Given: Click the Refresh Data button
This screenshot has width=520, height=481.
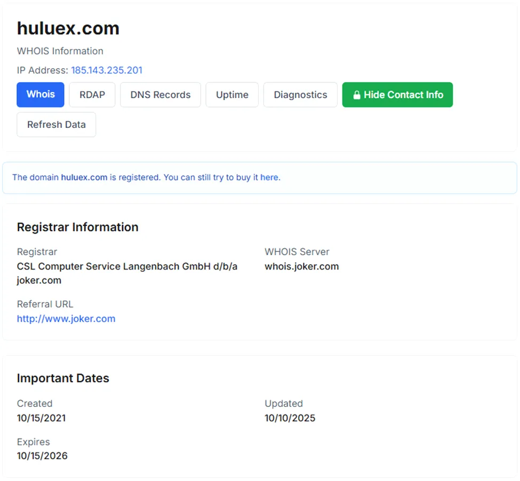Looking at the screenshot, I should (57, 125).
